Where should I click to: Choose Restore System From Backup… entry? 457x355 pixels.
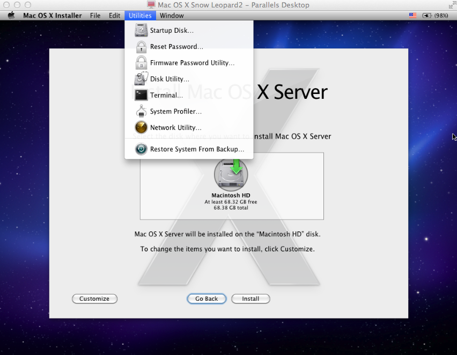pos(189,149)
